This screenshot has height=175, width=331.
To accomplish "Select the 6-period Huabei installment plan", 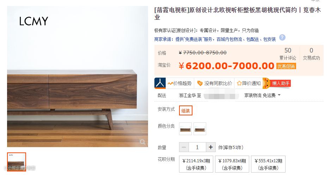I will point(232,164).
